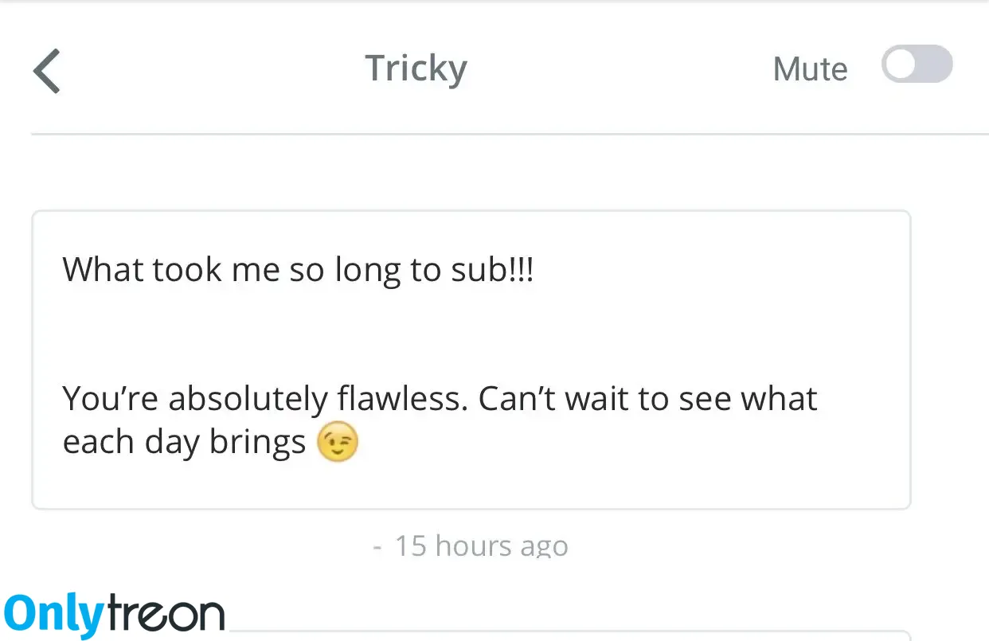Screen dimensions: 989x641
Task: Click the "Can't wait to see what" text
Action: [x=647, y=398]
